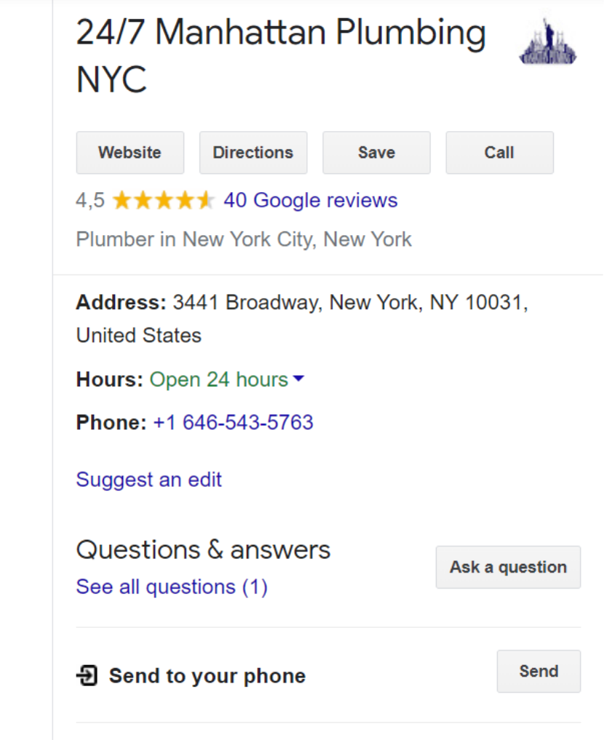
Task: Call 24/7 Manhattan Plumbing
Action: [499, 153]
